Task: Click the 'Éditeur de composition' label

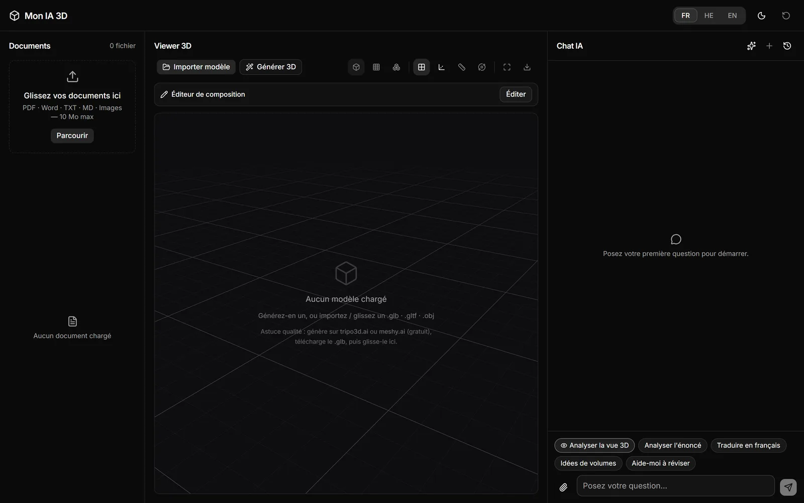Action: pyautogui.click(x=208, y=95)
